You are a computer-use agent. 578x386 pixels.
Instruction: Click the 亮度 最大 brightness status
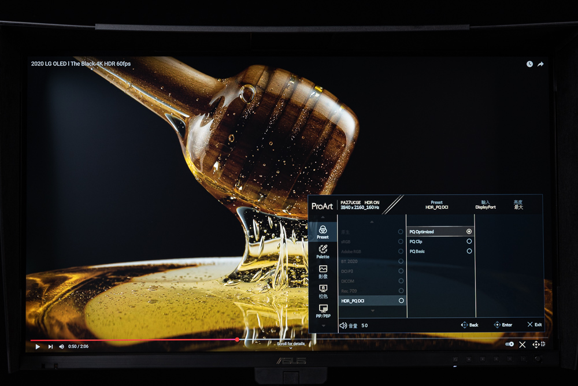(518, 205)
